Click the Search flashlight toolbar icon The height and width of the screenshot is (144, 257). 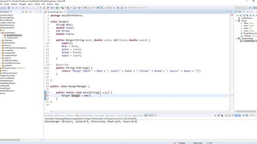pos(92,8)
